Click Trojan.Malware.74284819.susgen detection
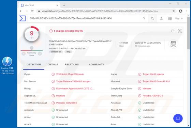 (x=73, y=81)
